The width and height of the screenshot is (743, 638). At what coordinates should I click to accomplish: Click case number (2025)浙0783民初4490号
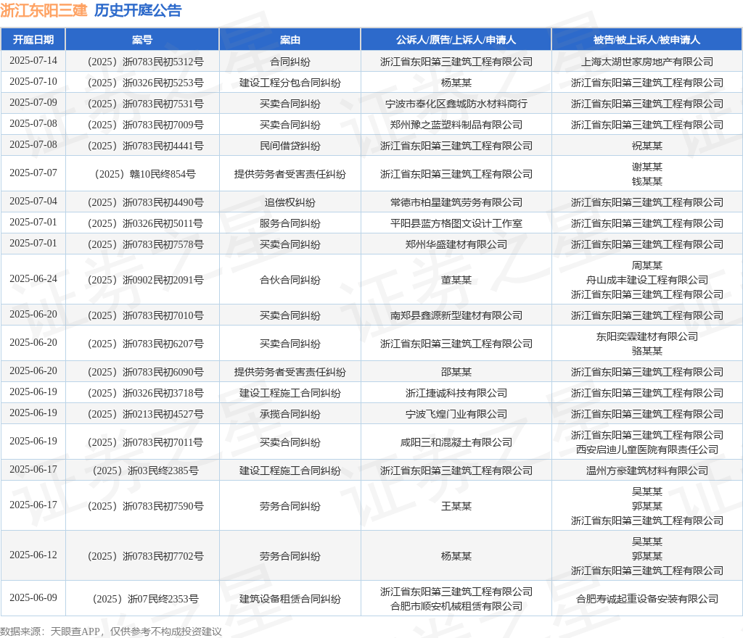click(x=145, y=202)
